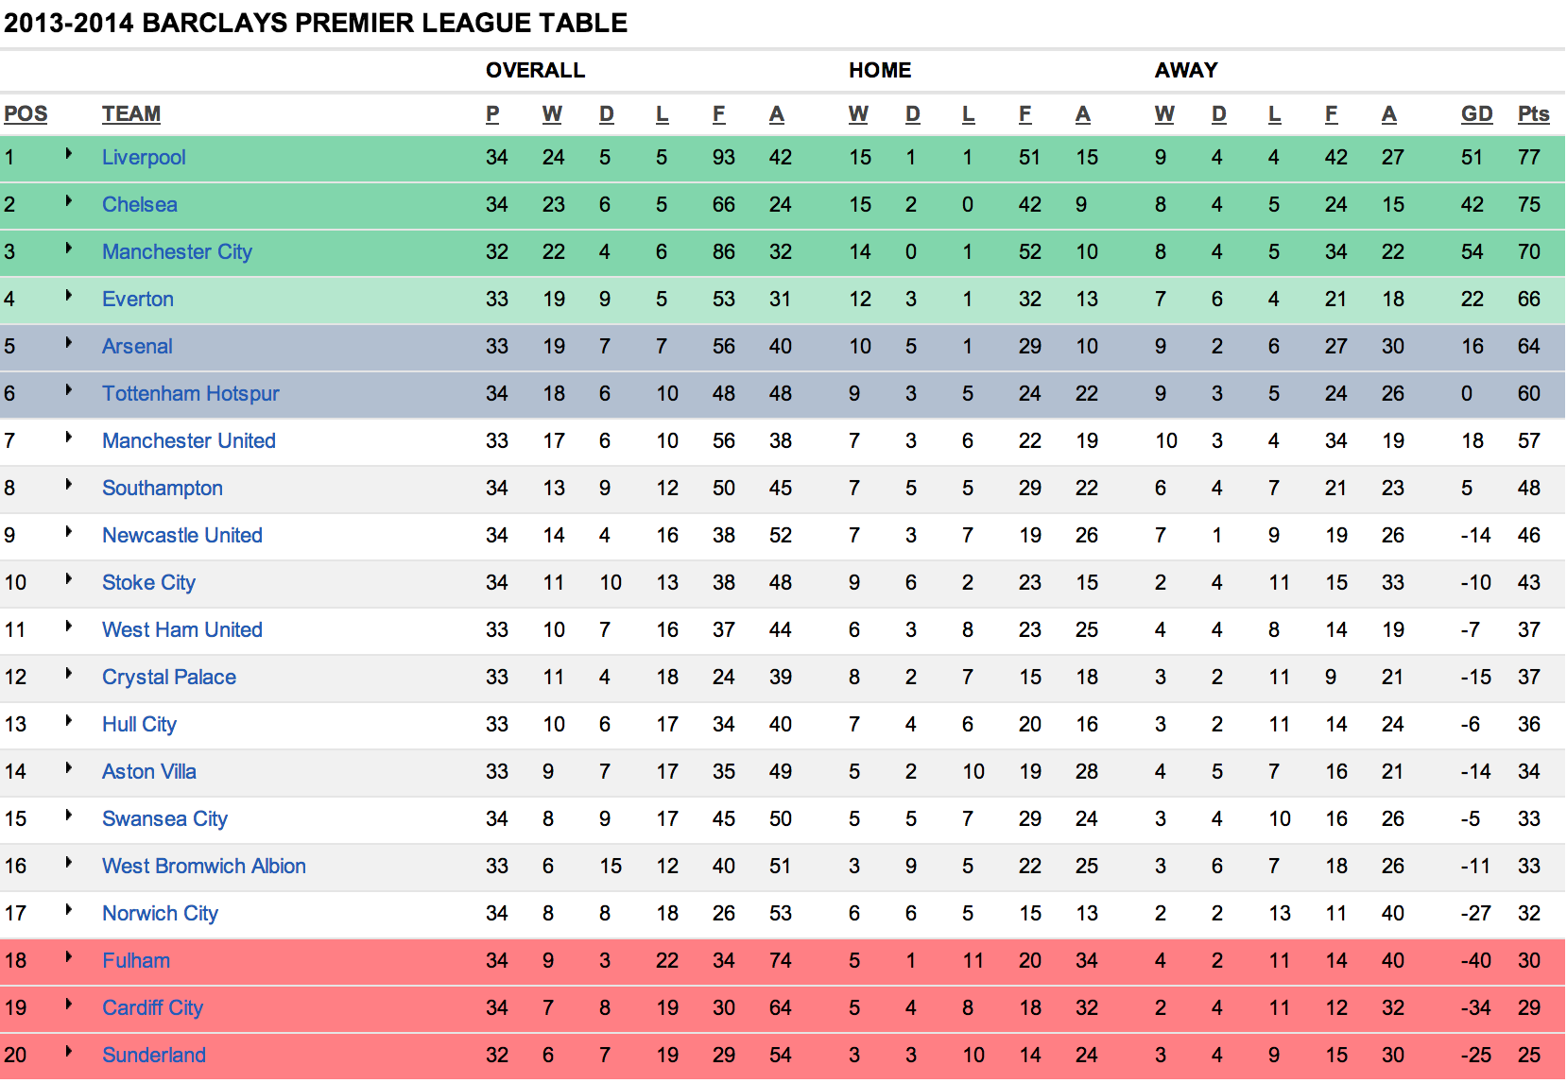
Task: Sort table by POS column header
Action: pos(26,114)
